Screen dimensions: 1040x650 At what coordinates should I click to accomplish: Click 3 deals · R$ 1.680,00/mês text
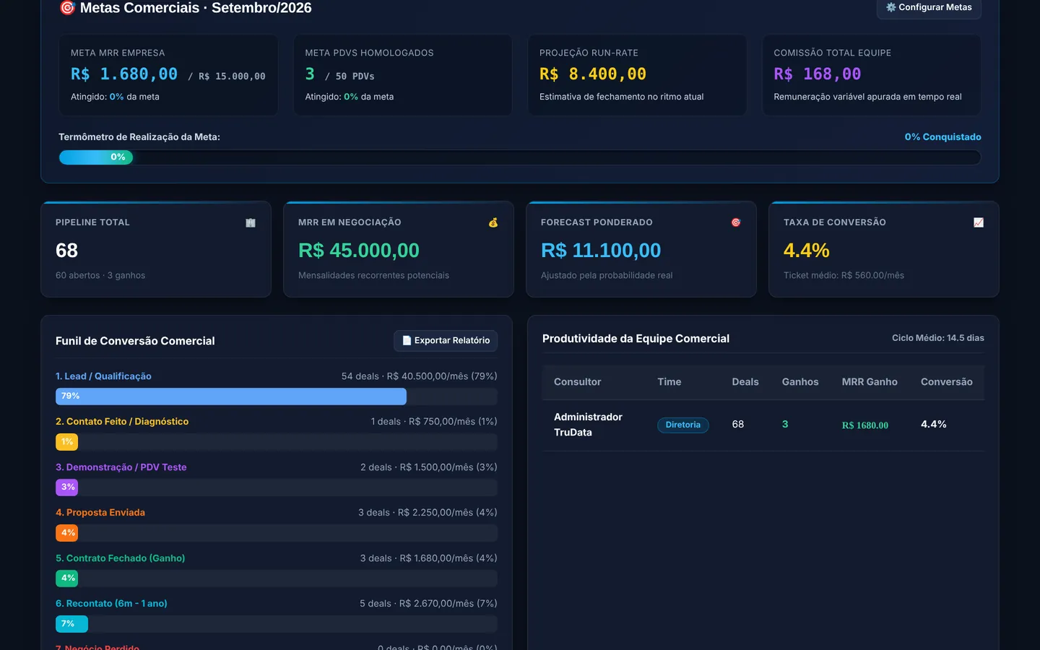(x=429, y=558)
